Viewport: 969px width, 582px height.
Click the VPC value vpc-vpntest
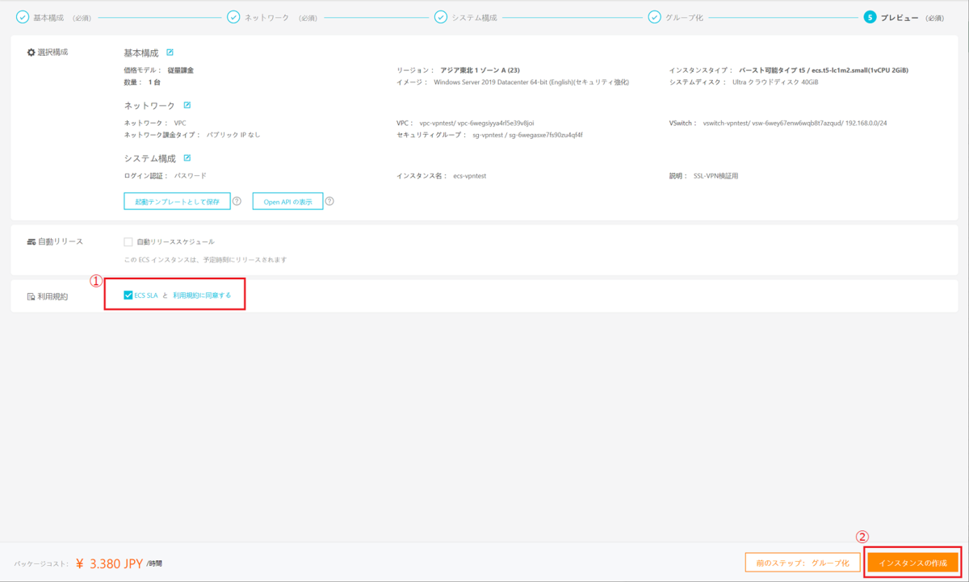tap(477, 124)
